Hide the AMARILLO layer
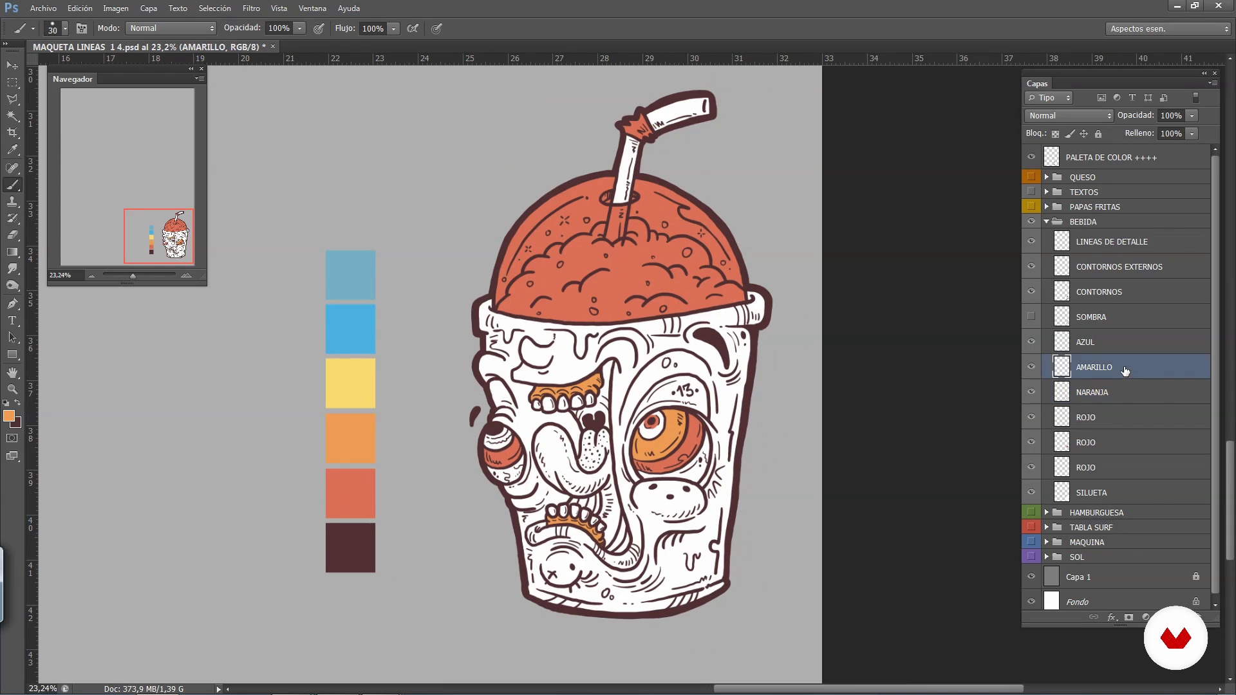This screenshot has width=1236, height=695. 1031,367
